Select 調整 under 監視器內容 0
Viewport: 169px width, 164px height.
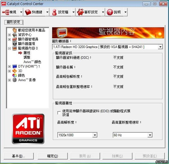[27, 57]
